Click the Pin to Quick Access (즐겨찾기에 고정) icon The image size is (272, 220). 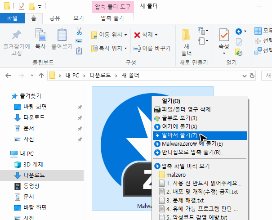tap(17, 35)
